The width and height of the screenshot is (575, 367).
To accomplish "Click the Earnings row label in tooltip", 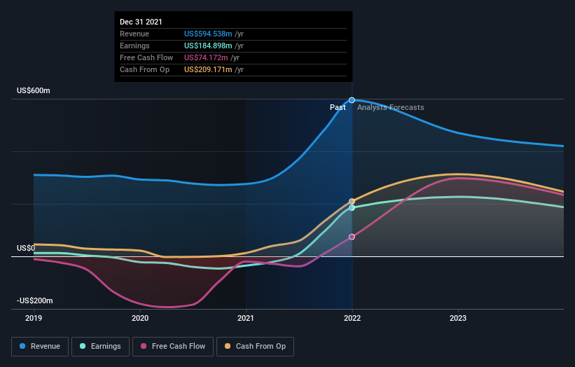I will coord(134,46).
